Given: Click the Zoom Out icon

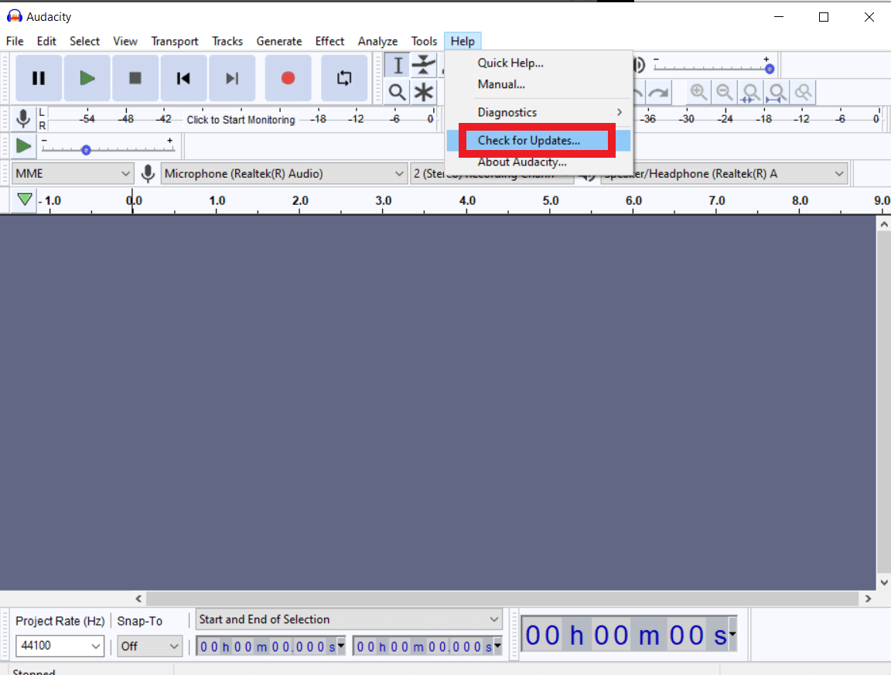Looking at the screenshot, I should tap(725, 92).
